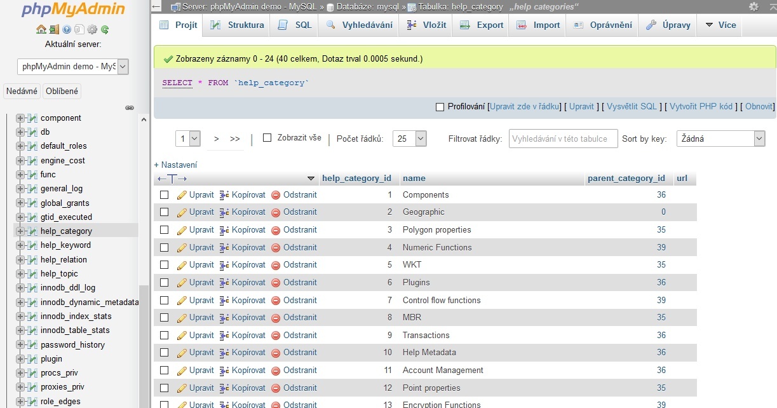Click Vysvětlit SQL link
The image size is (777, 408).
632,107
